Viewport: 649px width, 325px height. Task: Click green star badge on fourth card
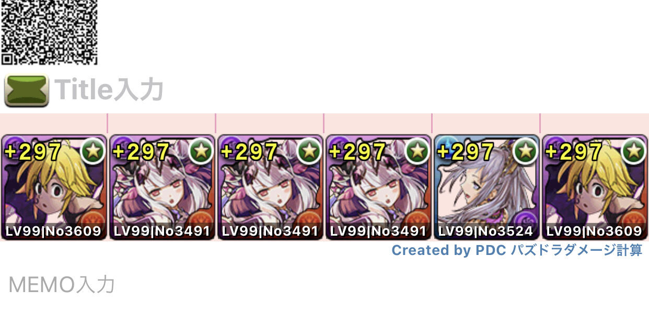[418, 151]
